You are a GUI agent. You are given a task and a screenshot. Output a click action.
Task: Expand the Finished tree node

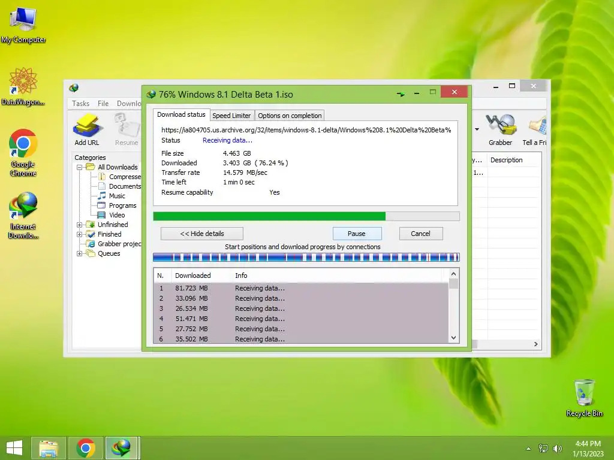(x=79, y=234)
